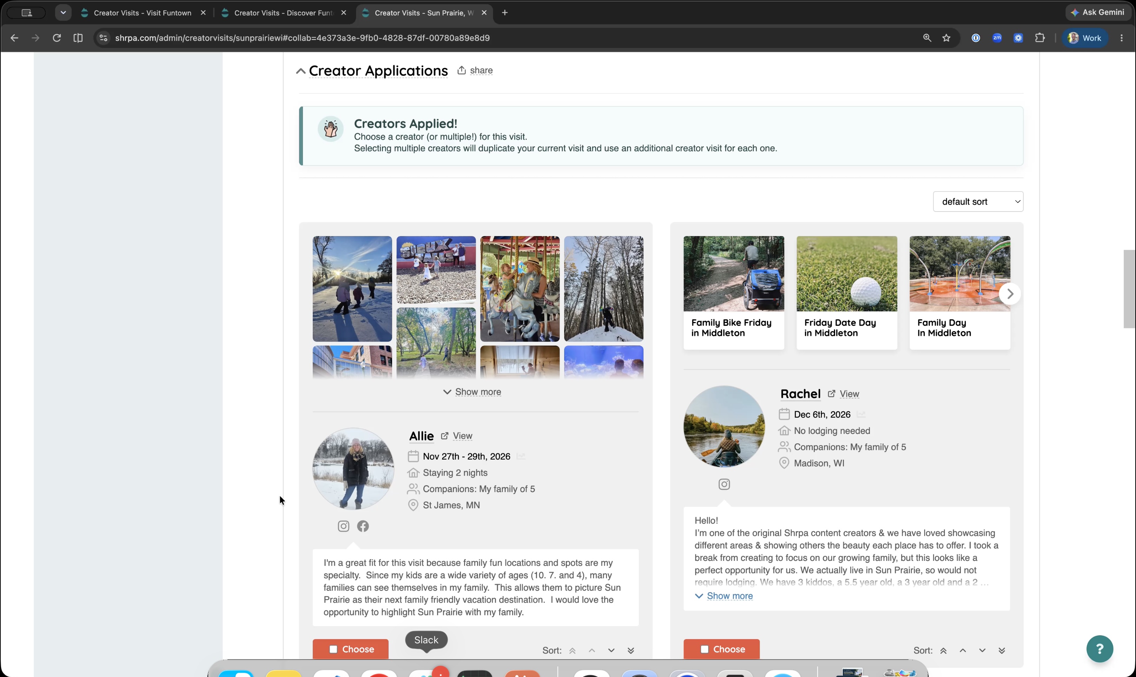
Task: Open the Extensions puzzle icon
Action: [1040, 38]
